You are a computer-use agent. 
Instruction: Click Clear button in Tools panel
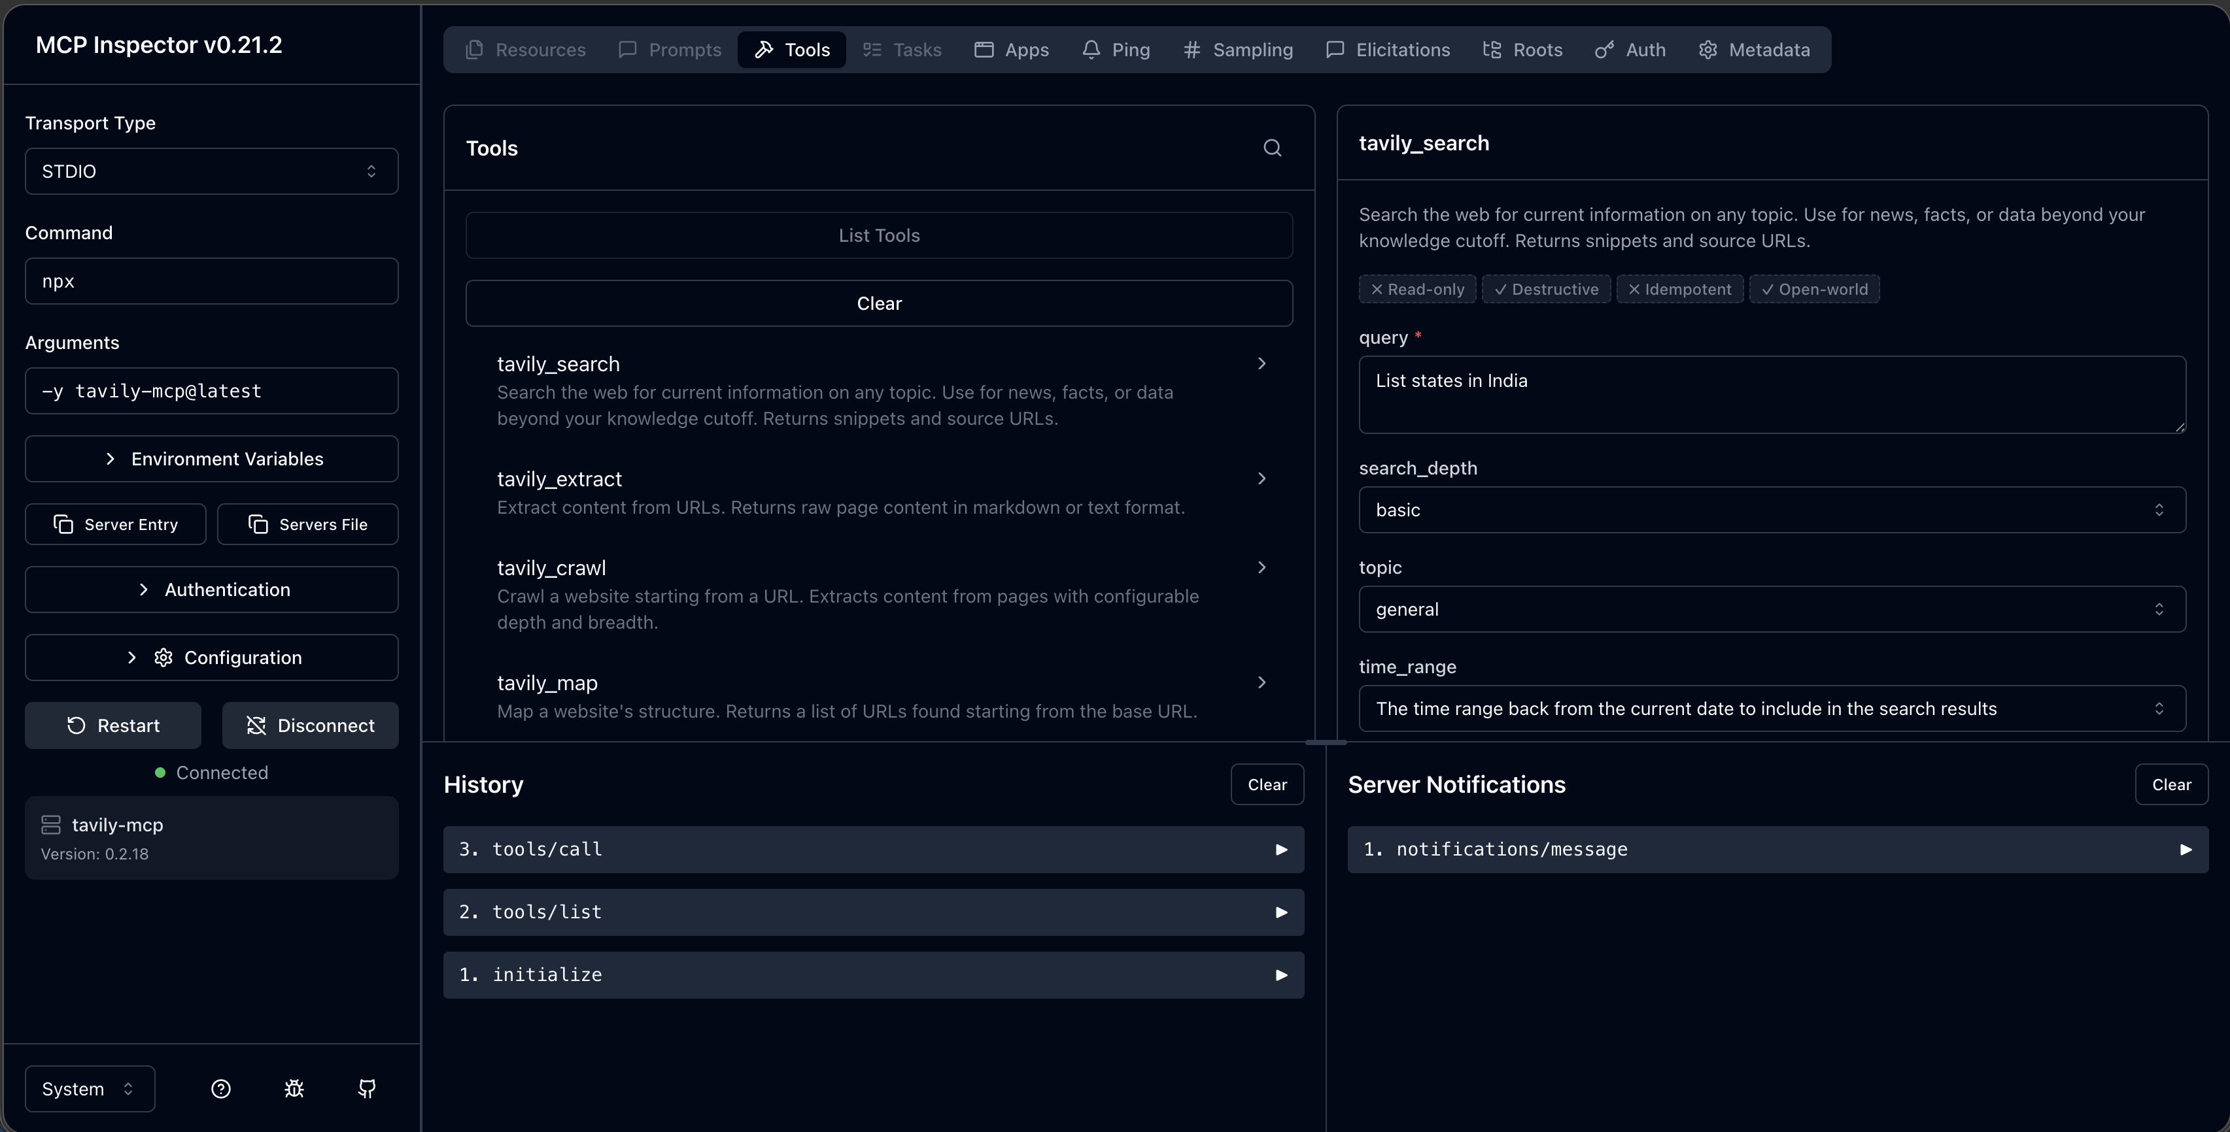(x=879, y=304)
